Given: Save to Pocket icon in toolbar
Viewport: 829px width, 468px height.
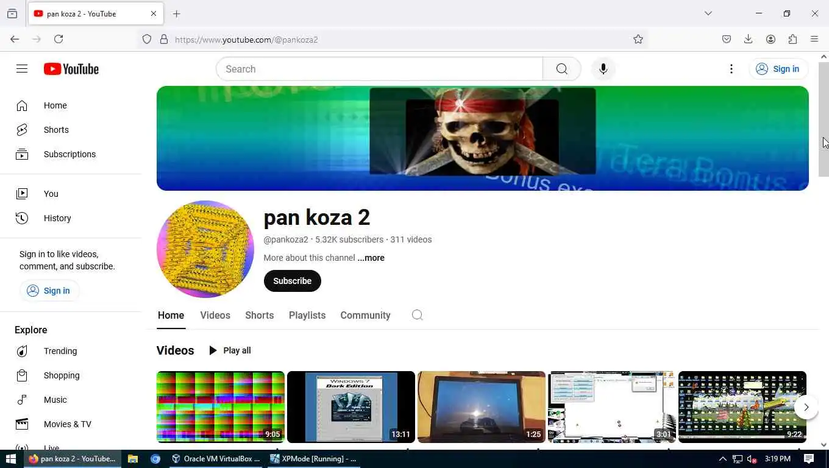Looking at the screenshot, I should pyautogui.click(x=727, y=39).
